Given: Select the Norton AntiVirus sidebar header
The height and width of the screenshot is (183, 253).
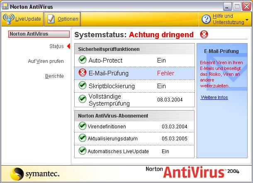Looking at the screenshot, I should pyautogui.click(x=39, y=34).
